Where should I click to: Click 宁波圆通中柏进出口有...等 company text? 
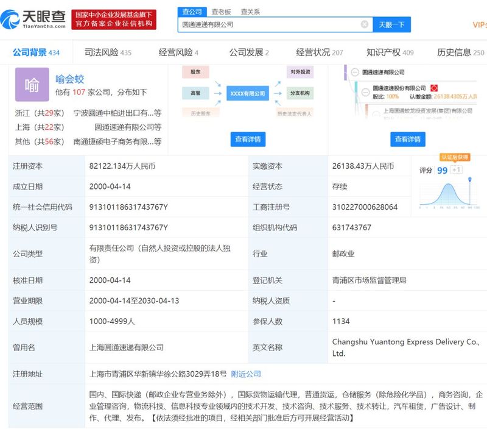117,113
